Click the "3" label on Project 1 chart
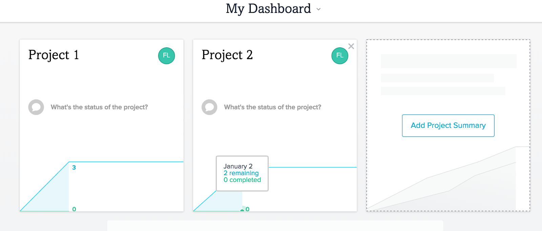 [74, 167]
